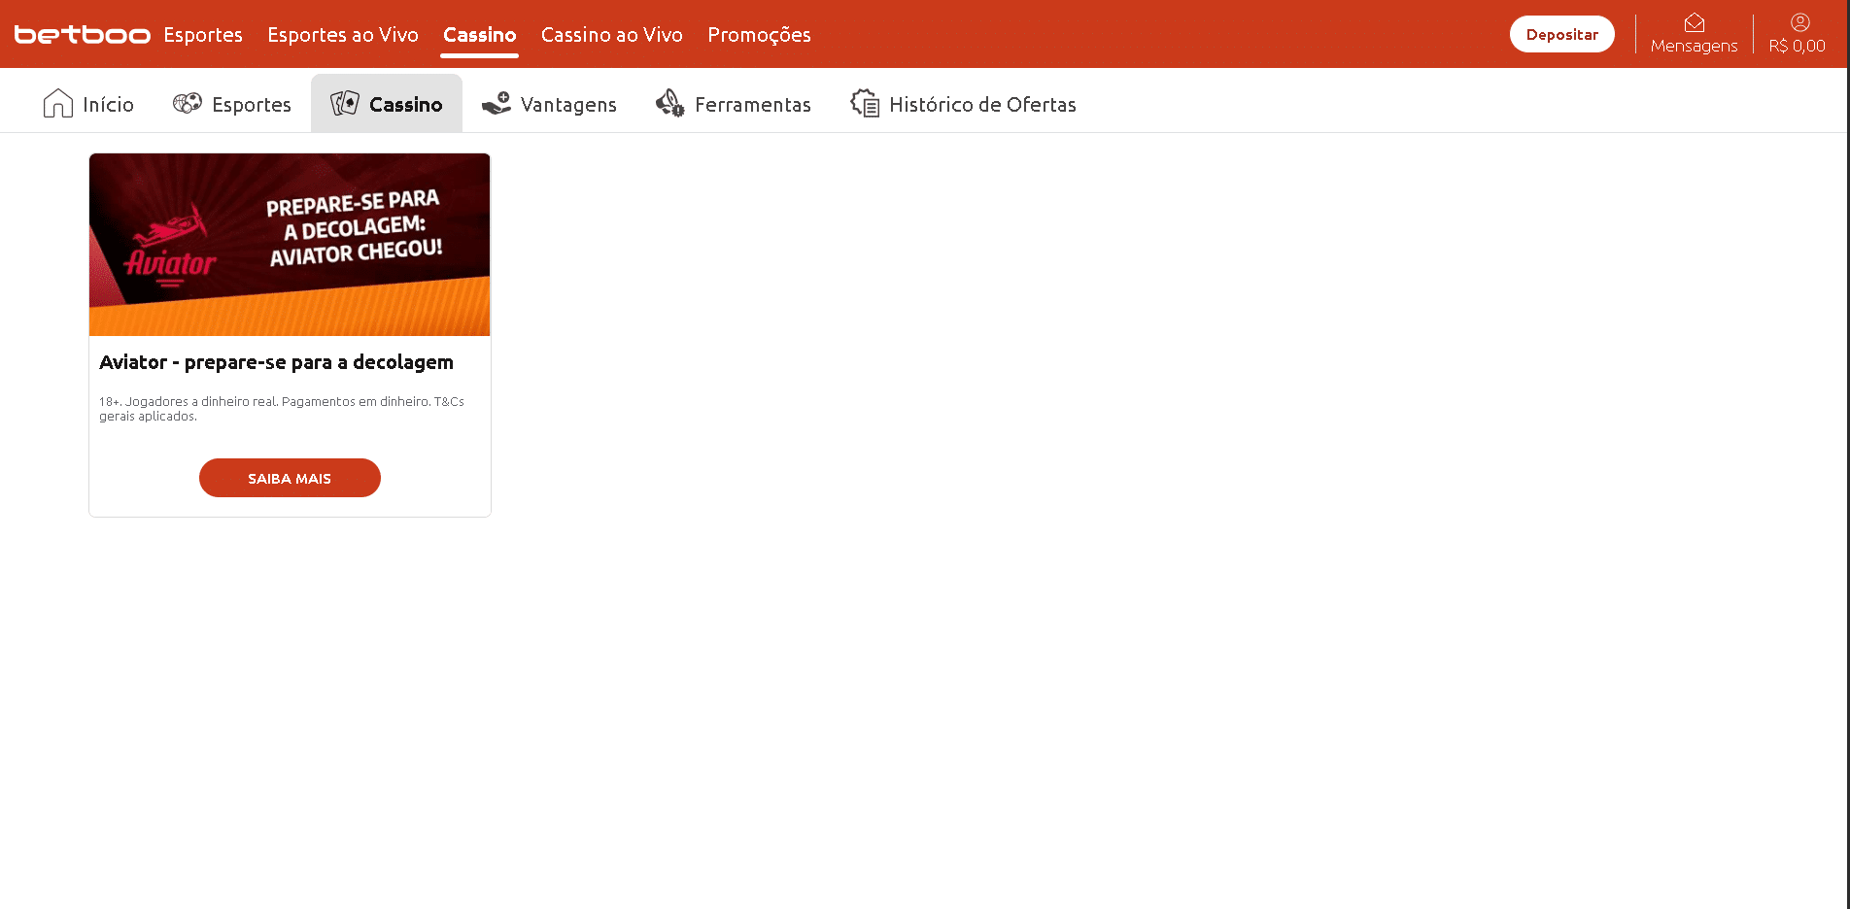Open the Promoções menu item
The image size is (1850, 909).
(x=759, y=35)
